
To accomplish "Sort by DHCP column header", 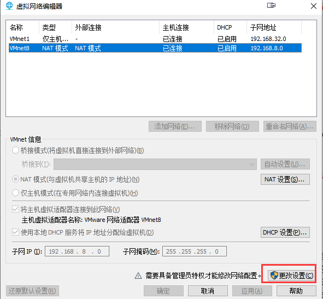I will click(x=230, y=27).
